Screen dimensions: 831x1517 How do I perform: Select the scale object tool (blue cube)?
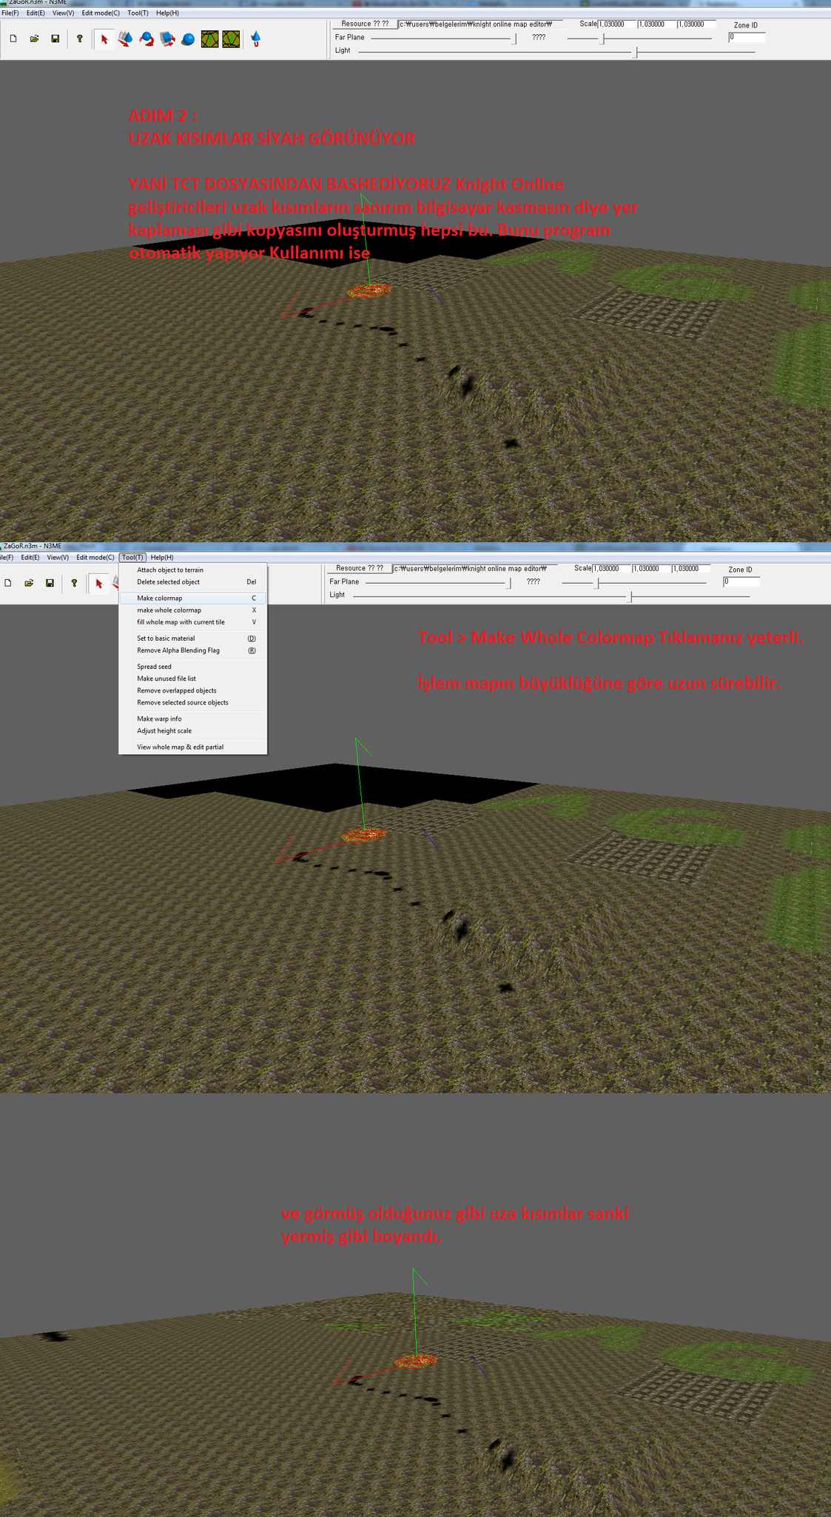click(x=168, y=39)
